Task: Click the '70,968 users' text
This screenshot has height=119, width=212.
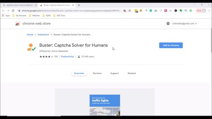Action: pos(87,57)
